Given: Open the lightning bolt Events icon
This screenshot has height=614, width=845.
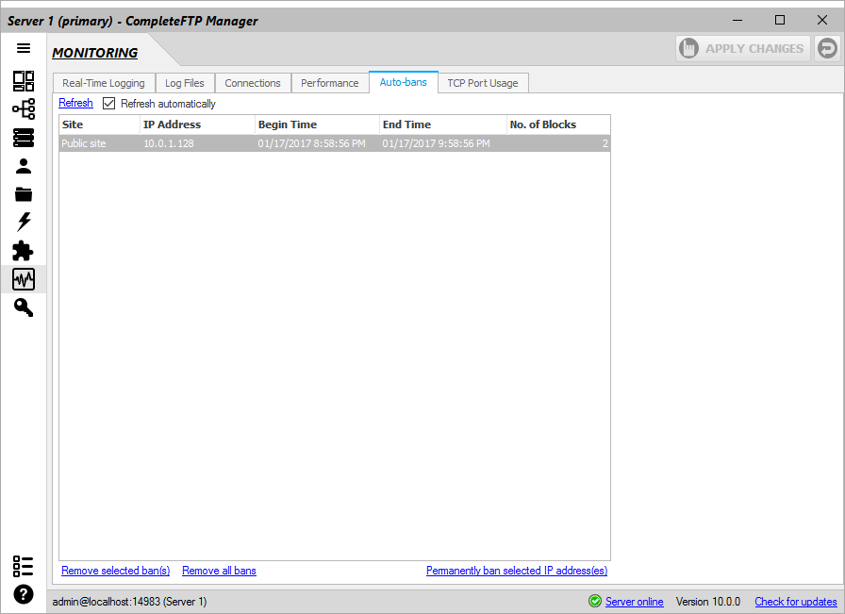Looking at the screenshot, I should pyautogui.click(x=24, y=222).
